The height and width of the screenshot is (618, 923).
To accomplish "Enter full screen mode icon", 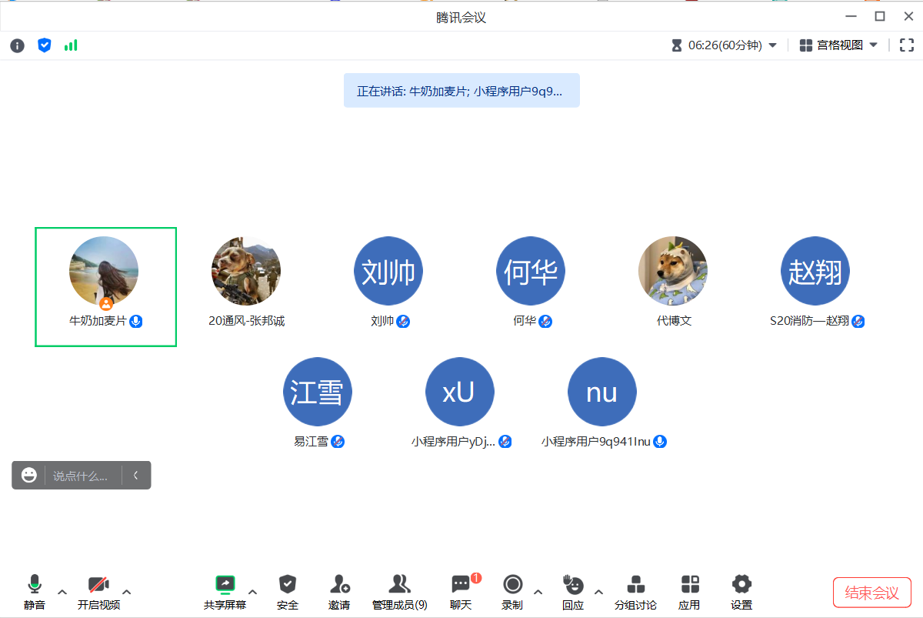I will [x=906, y=45].
